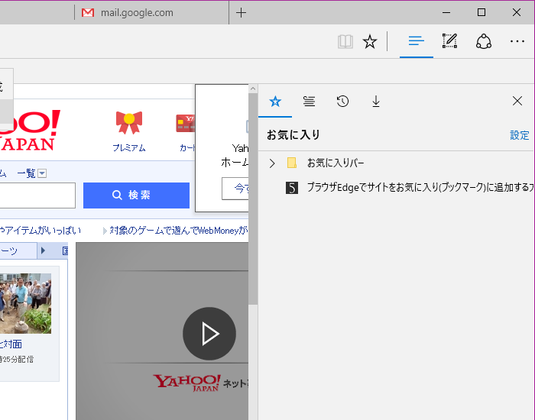
Task: Open the Web Note pen tool
Action: 449,41
